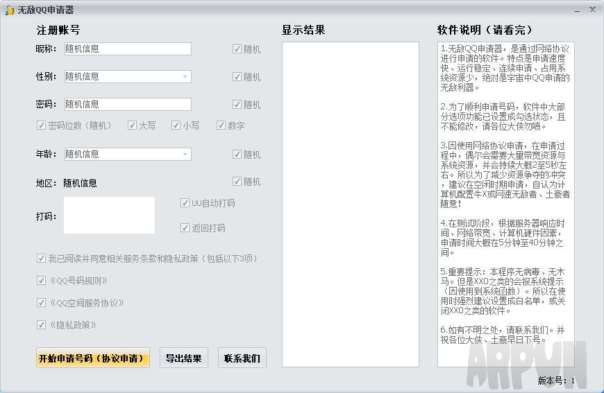The height and width of the screenshot is (393, 604).
Task: Click the app icon in title bar
Action: (10, 10)
